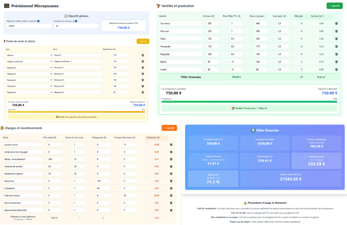Click trash icon for Matériel d'irrigation

coord(171,174)
